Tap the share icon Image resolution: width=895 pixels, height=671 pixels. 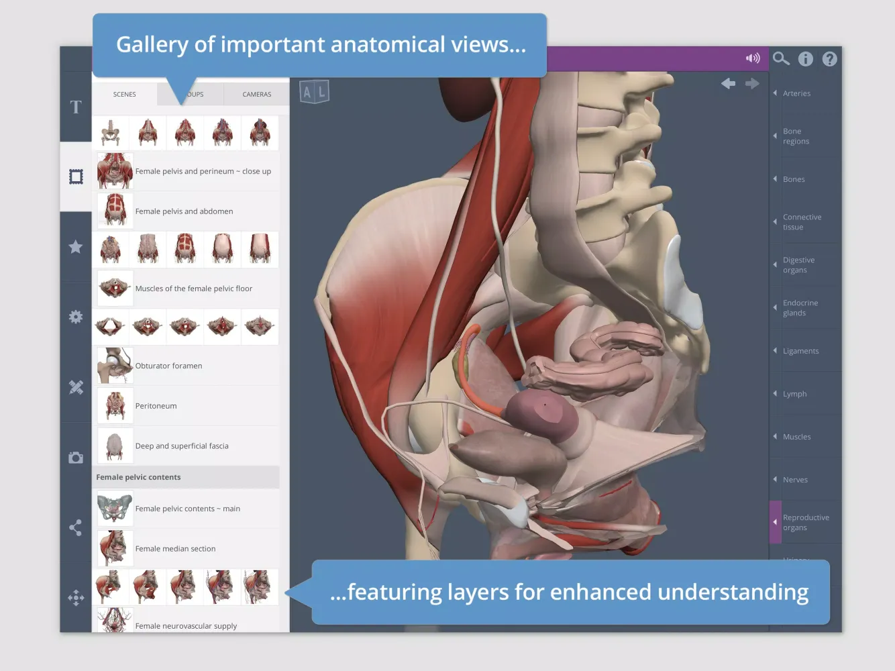click(x=76, y=527)
